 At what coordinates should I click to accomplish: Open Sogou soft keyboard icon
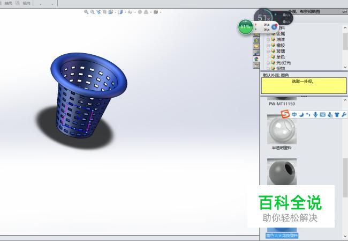coord(323,115)
